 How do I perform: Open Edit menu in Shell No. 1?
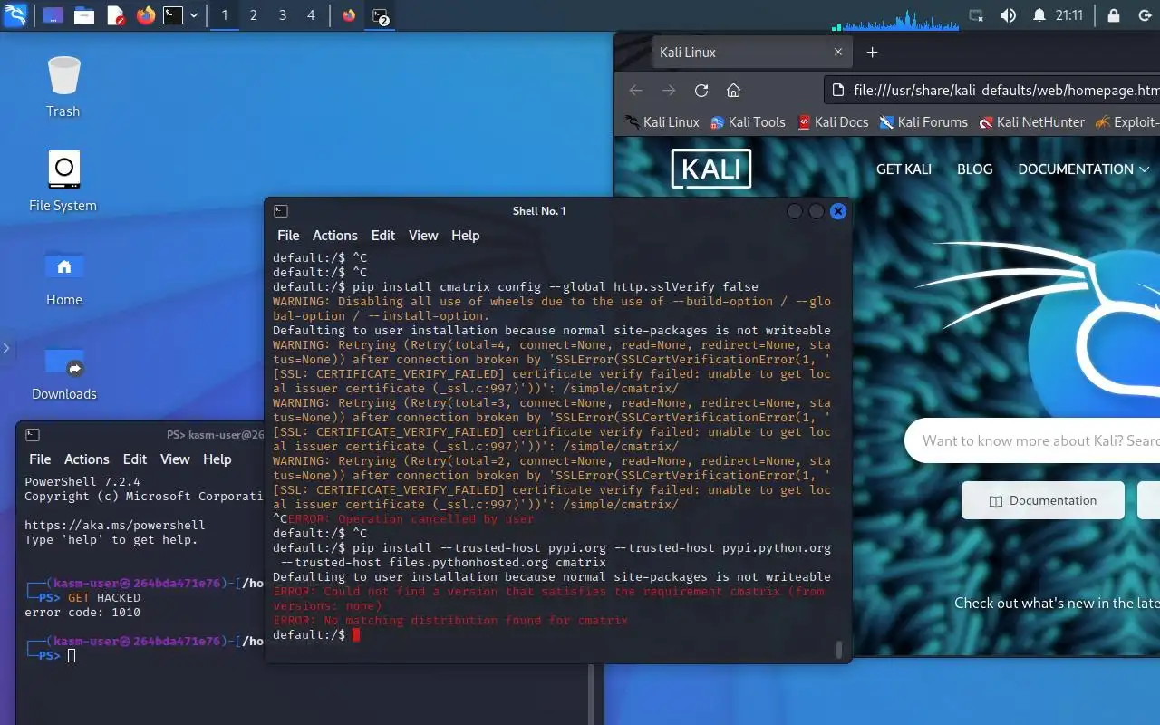383,235
